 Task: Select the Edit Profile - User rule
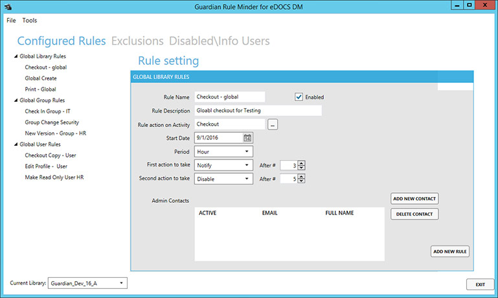click(x=46, y=166)
